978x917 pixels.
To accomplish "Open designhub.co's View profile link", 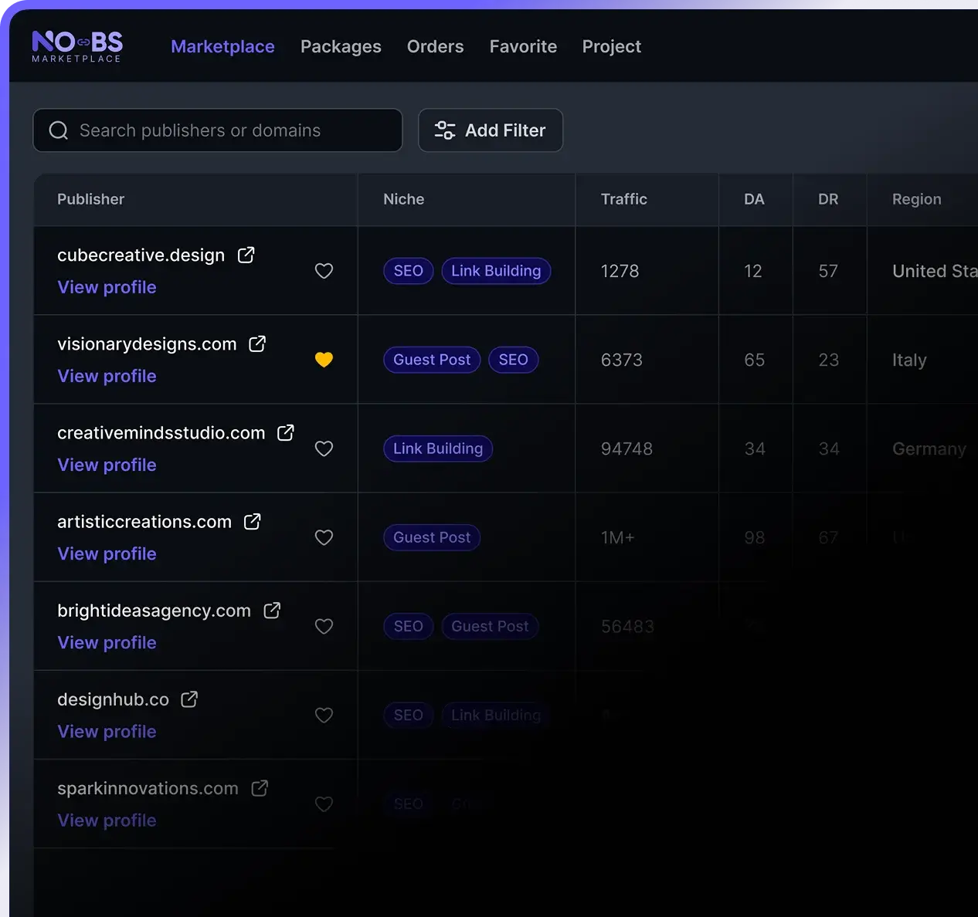I will (107, 731).
